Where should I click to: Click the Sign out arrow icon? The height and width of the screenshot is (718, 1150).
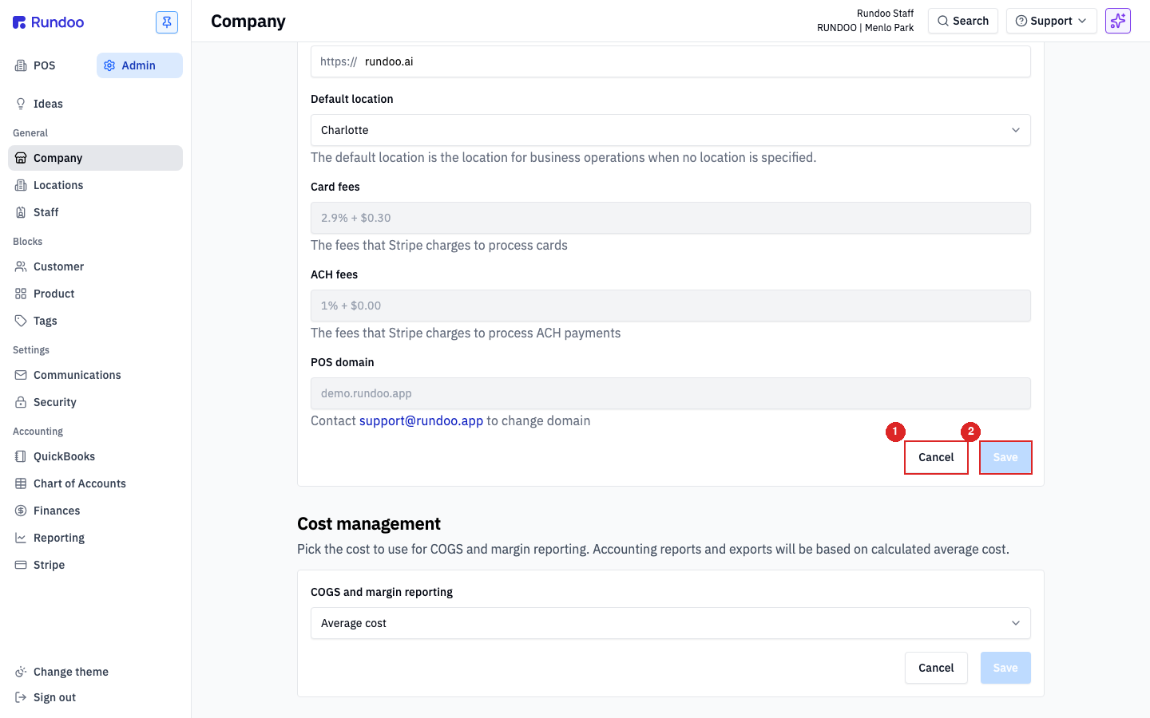tap(21, 697)
